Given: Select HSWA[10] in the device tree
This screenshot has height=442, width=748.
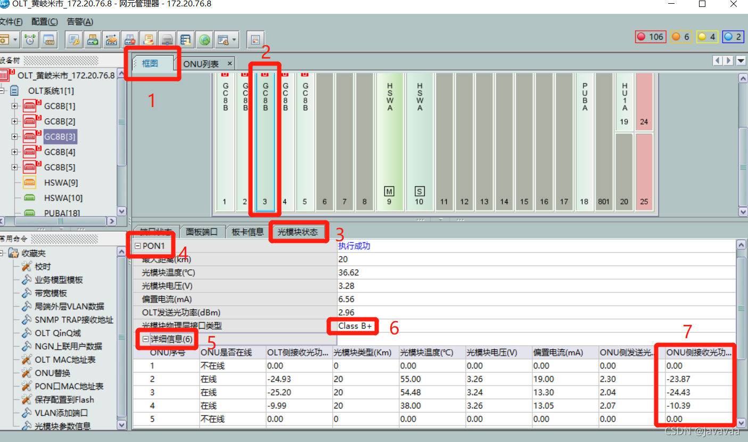Looking at the screenshot, I should click(x=63, y=198).
